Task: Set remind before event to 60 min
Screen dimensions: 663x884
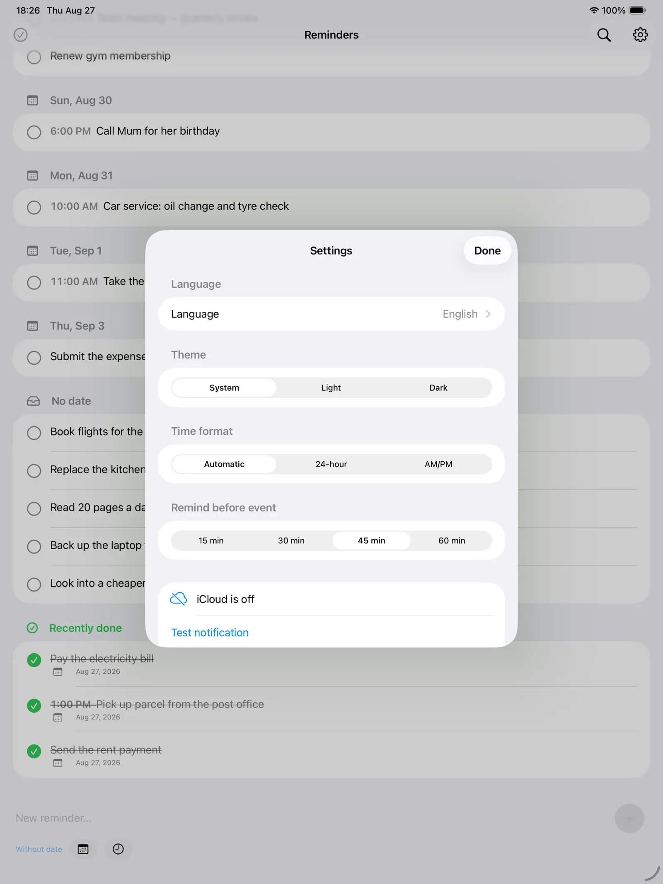Action: [x=452, y=540]
